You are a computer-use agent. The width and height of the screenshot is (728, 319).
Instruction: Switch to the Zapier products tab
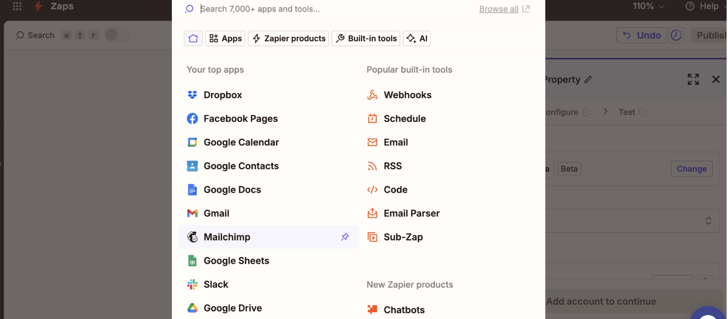pyautogui.click(x=288, y=39)
